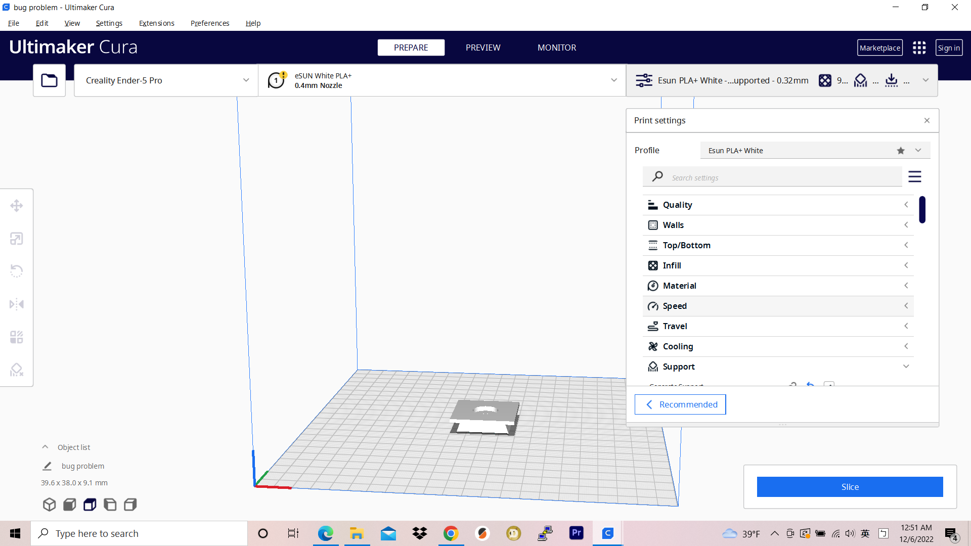
Task: Open file folder icon
Action: tap(49, 80)
